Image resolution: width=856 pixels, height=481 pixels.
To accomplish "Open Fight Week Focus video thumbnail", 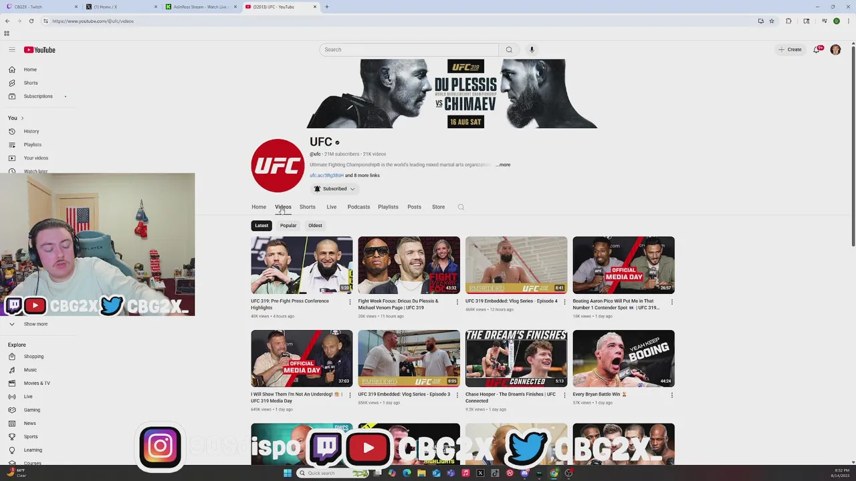I will point(409,265).
